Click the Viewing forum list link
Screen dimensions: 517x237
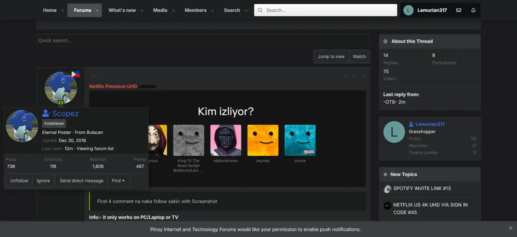coord(95,148)
